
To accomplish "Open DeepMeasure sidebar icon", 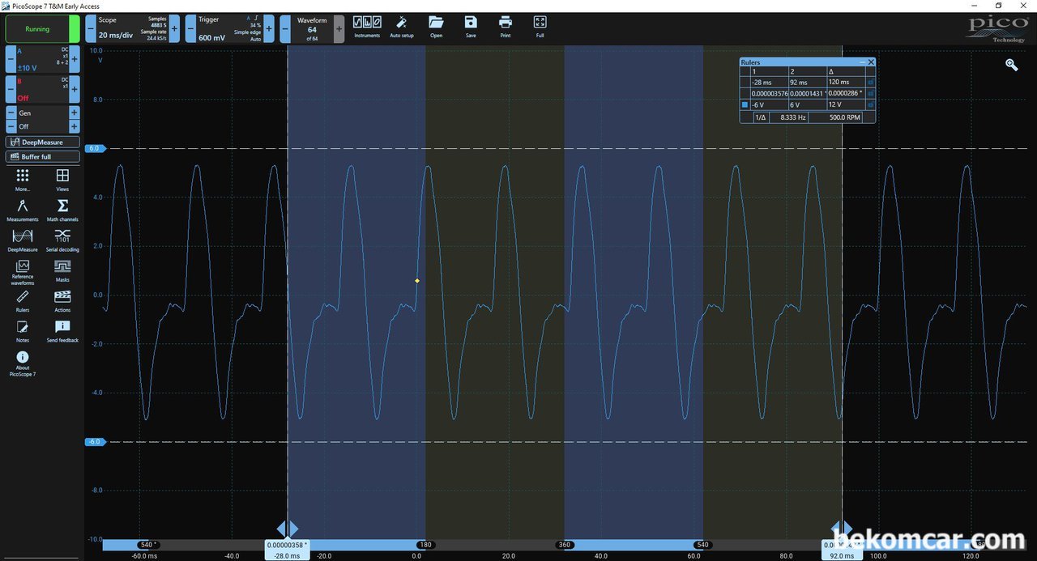I will (x=23, y=240).
